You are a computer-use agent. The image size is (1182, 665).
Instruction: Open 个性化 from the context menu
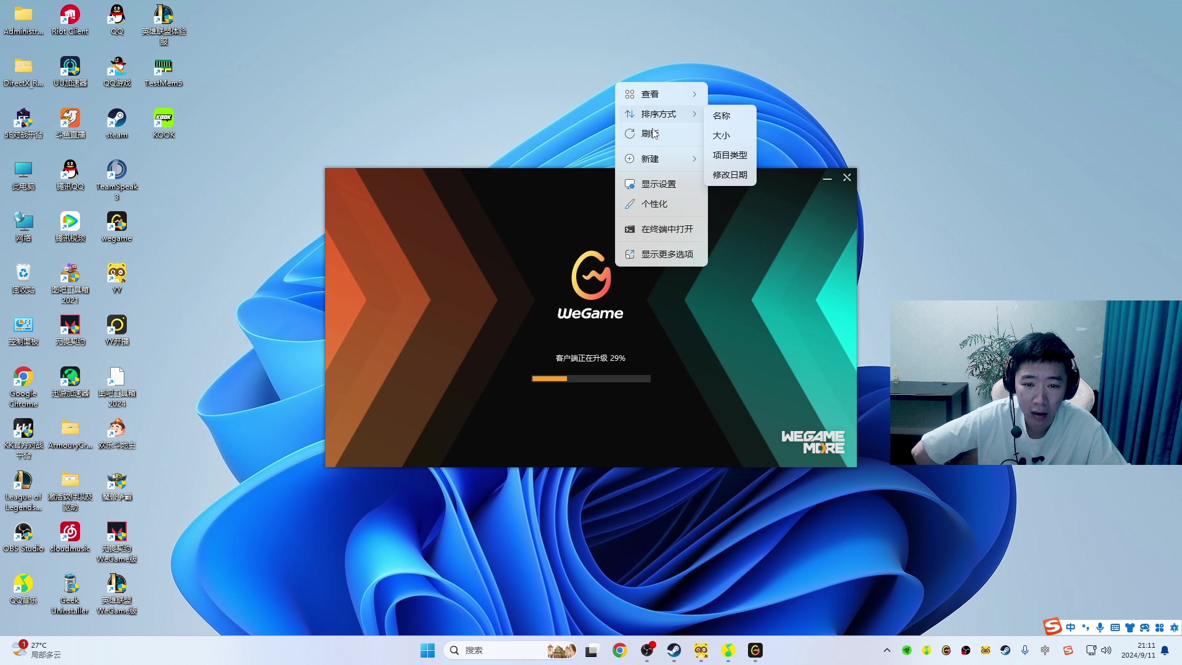[x=661, y=204]
